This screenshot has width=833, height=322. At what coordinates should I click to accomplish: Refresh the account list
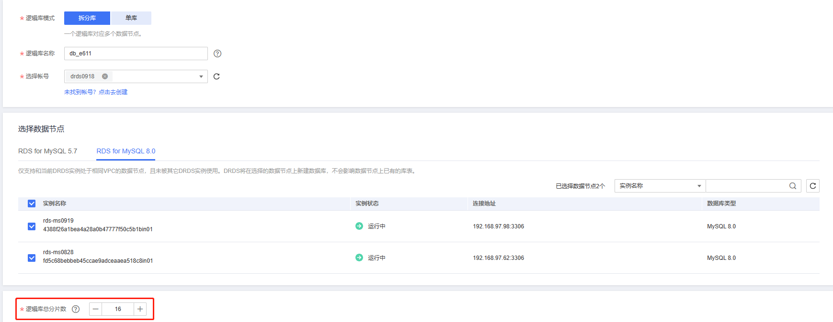(x=217, y=76)
